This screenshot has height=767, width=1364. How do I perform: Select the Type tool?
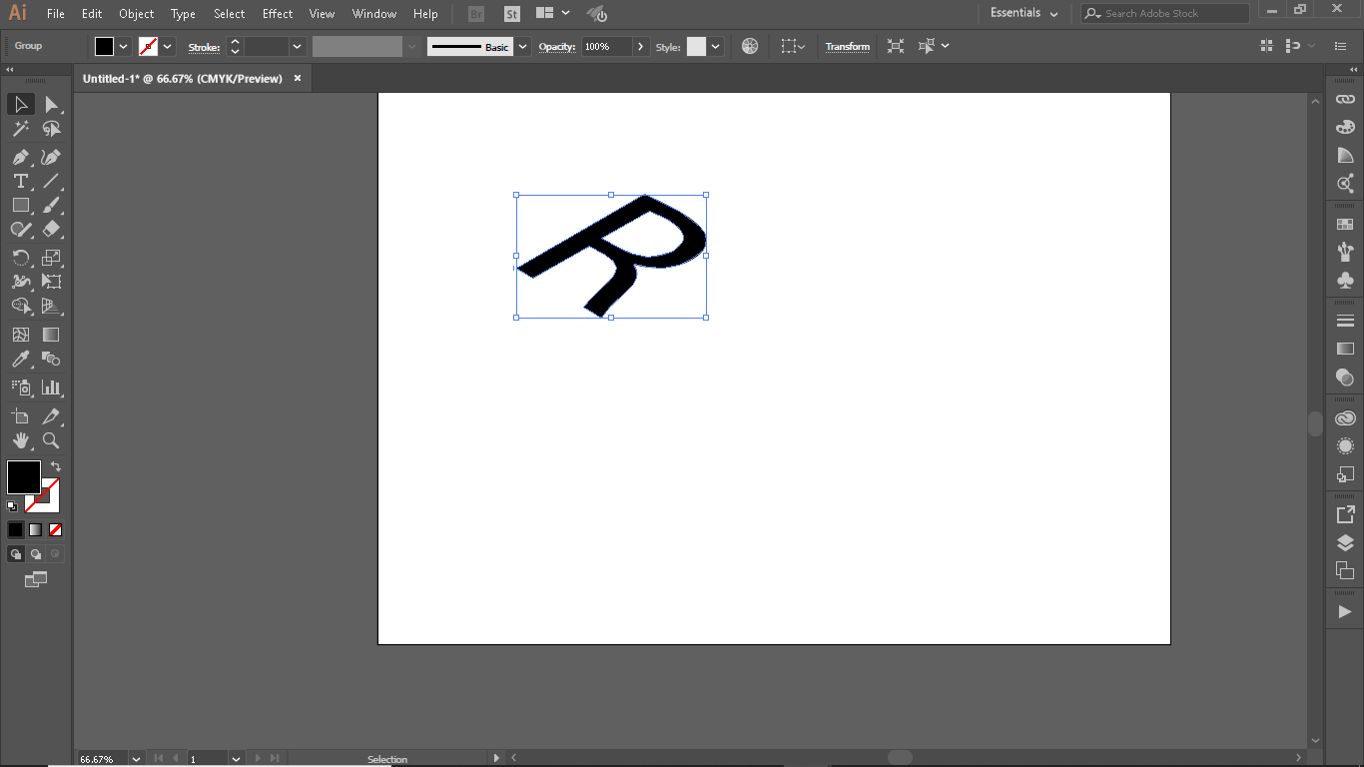point(20,181)
